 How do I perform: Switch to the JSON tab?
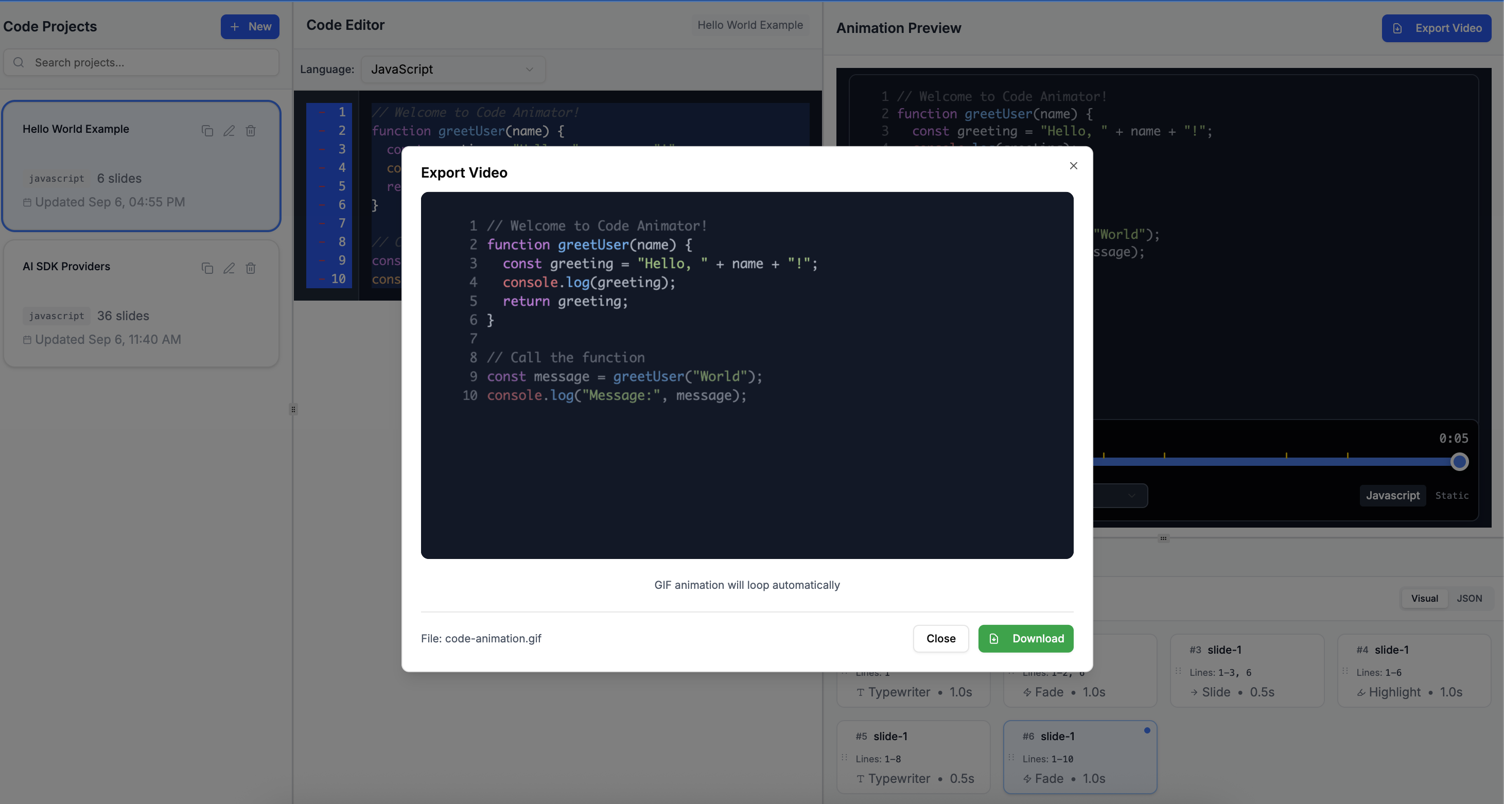tap(1469, 598)
